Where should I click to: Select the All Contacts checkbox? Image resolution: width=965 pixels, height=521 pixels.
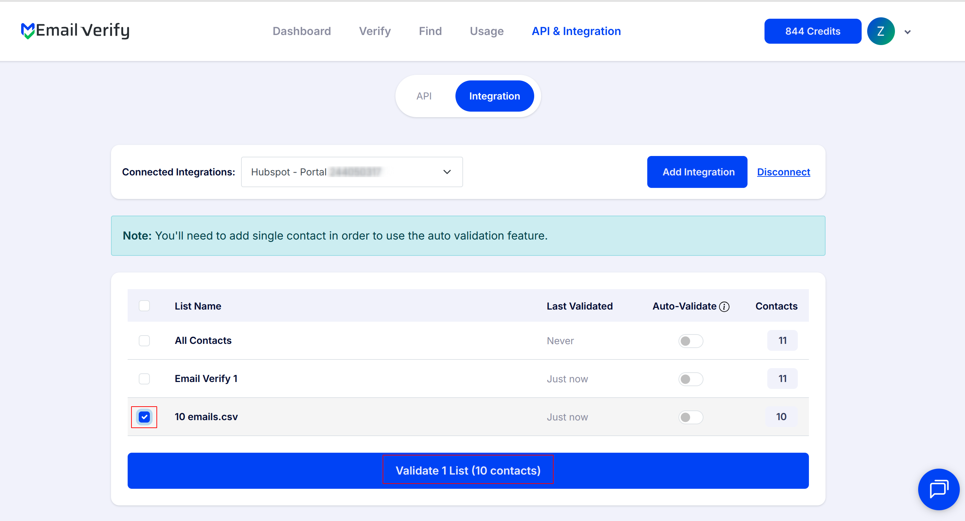[144, 341]
